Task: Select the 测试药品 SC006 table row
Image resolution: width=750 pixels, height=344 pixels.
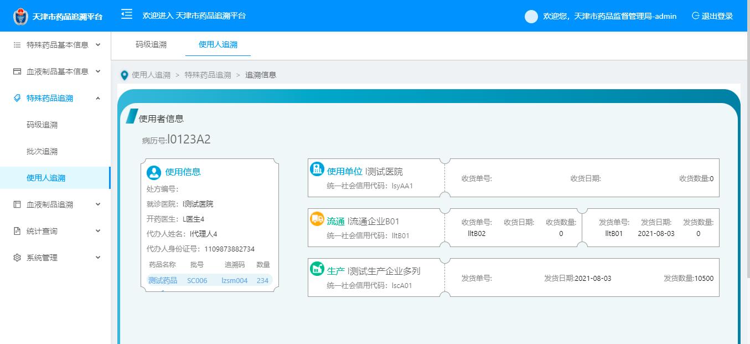Action: [209, 280]
